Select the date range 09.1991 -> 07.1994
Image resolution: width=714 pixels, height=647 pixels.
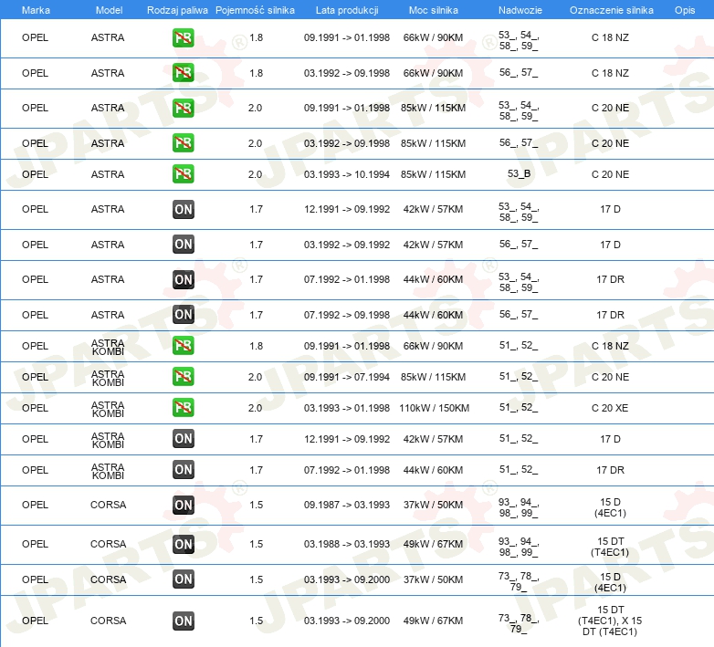point(347,377)
